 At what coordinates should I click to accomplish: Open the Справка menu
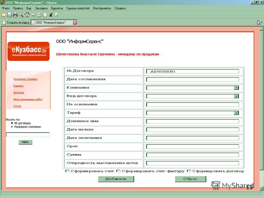click(120, 8)
